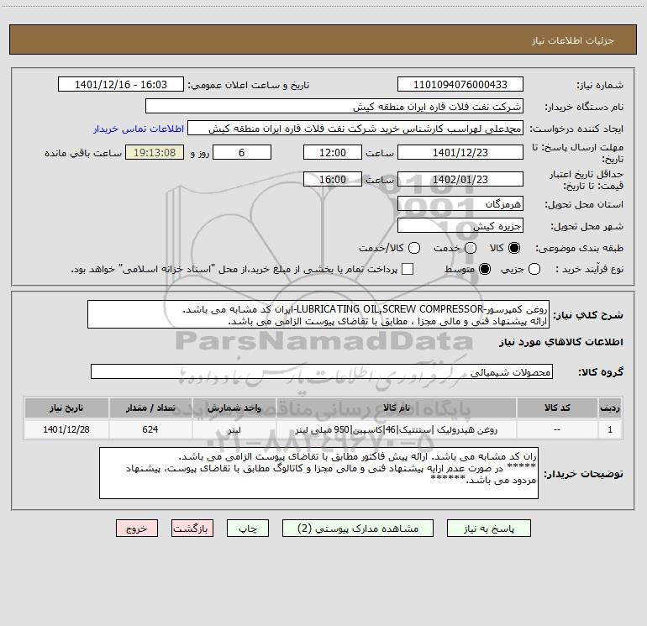Click the بازگشت back button
This screenshot has height=626, width=647.
tap(192, 529)
